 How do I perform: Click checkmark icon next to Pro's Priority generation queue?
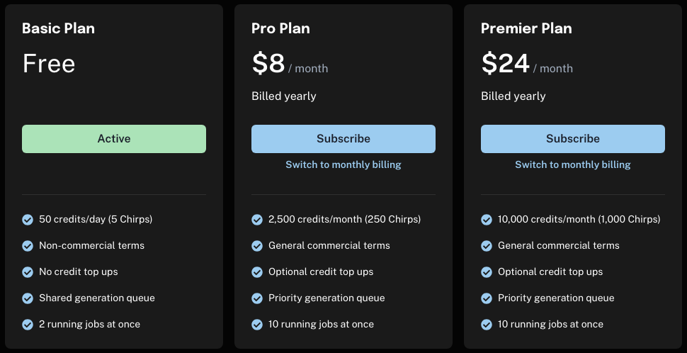(x=257, y=298)
